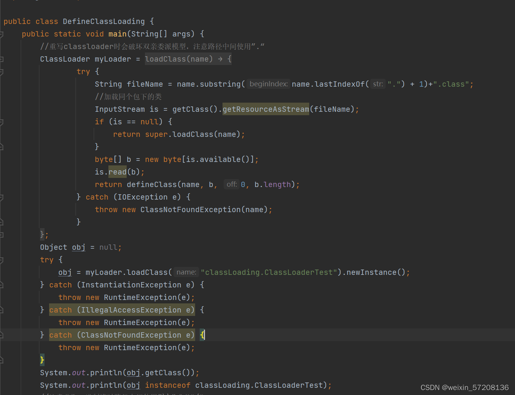Click the off: parameter hint
The image size is (515, 395).
pyautogui.click(x=232, y=184)
